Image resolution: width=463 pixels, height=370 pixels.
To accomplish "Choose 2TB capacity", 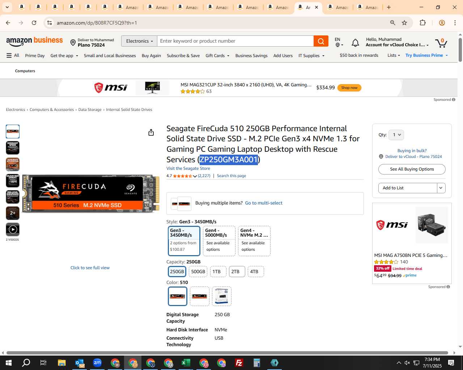I will [237, 271].
